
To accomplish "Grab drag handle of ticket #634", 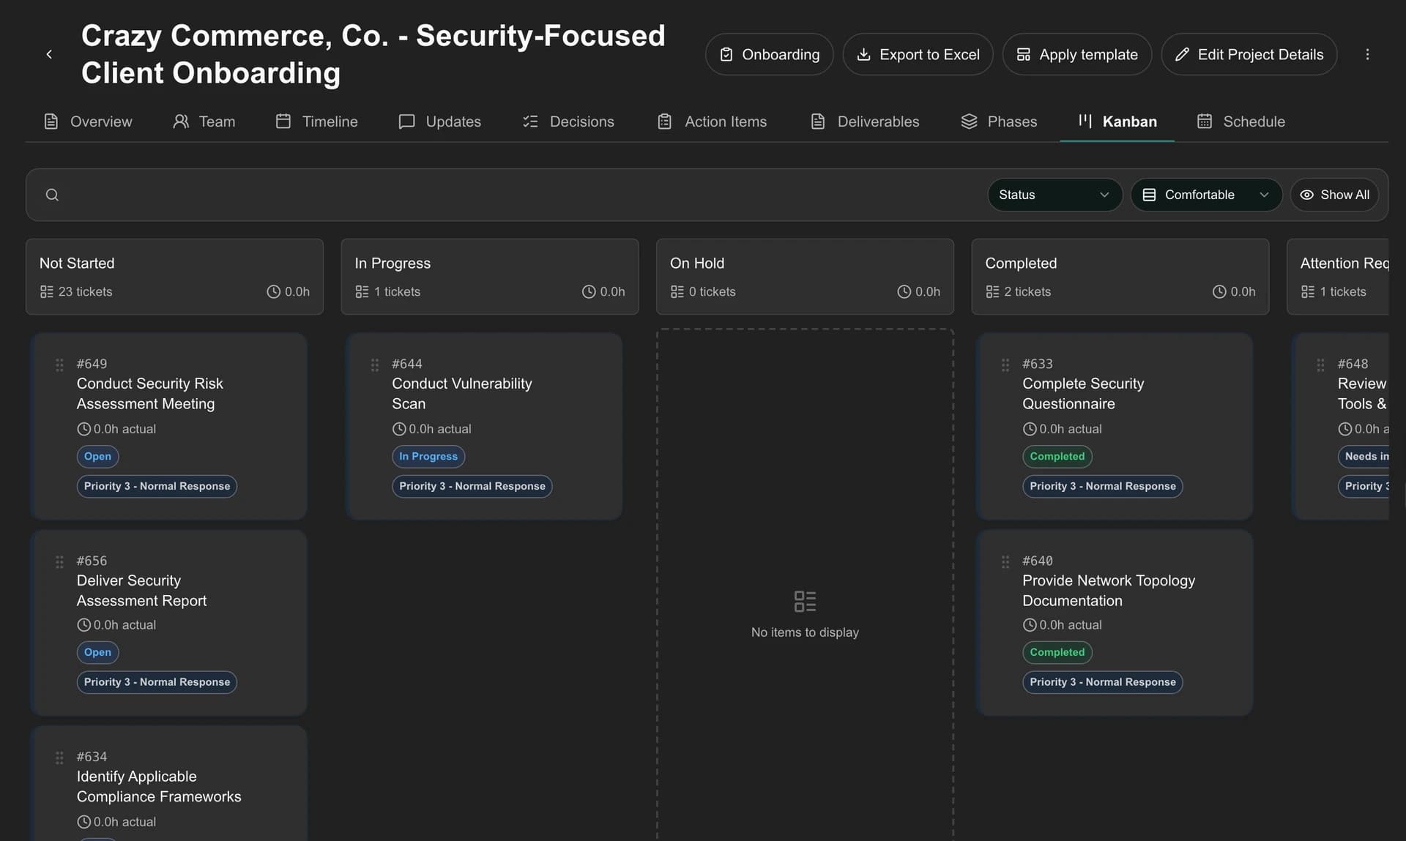I will coord(59,758).
